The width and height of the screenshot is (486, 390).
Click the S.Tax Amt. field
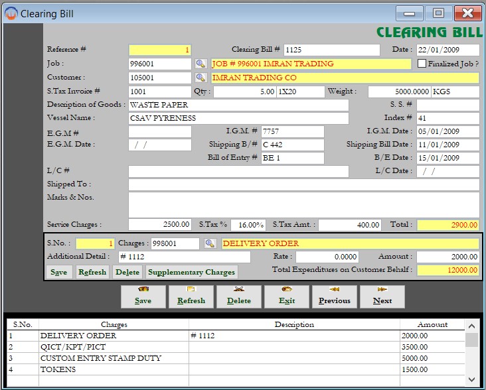(350, 225)
